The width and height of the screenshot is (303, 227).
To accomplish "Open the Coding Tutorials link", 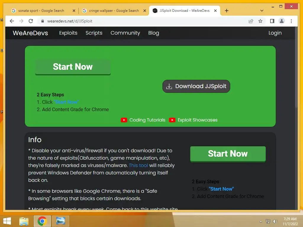I will [147, 120].
